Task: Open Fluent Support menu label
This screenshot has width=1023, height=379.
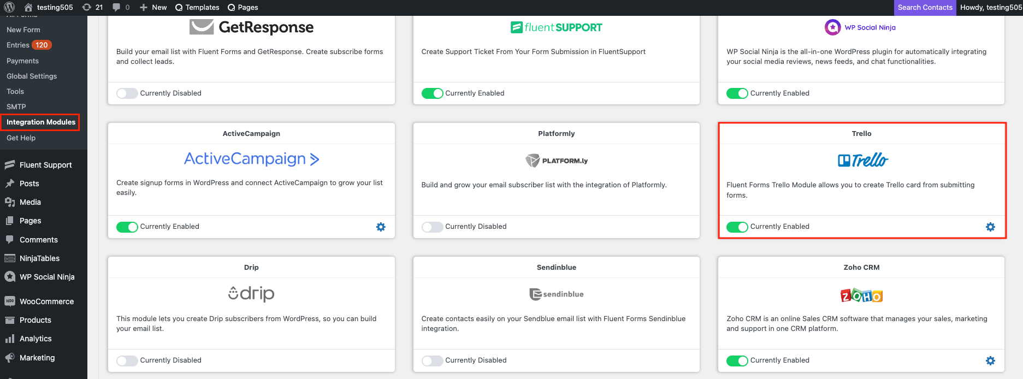Action: click(x=46, y=165)
